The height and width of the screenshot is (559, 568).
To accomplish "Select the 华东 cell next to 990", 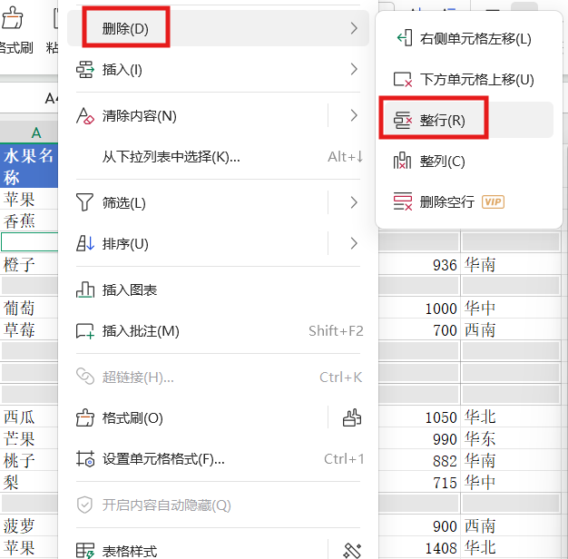I will click(511, 438).
